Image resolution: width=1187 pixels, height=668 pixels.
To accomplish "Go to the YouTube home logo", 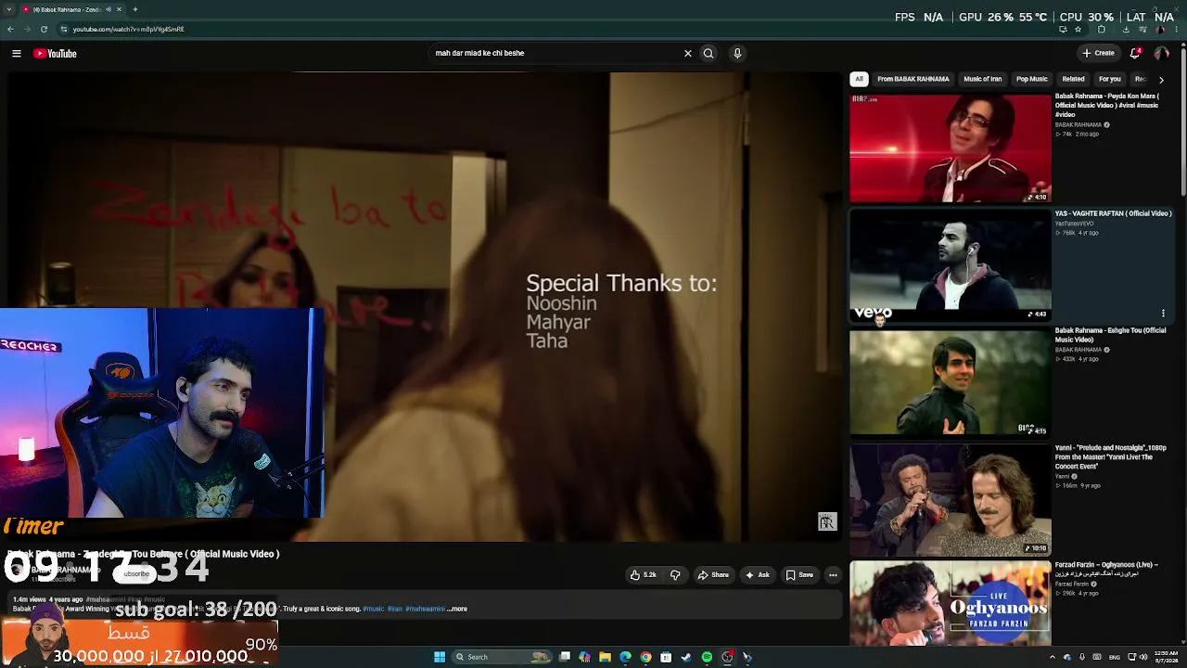I will coord(56,54).
